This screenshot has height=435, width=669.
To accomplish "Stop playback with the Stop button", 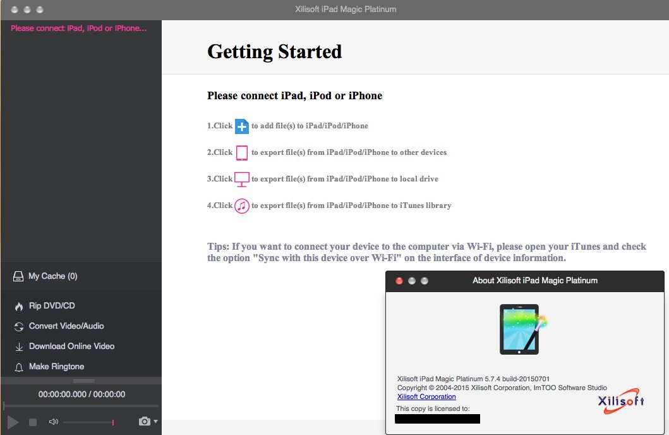I will click(33, 422).
